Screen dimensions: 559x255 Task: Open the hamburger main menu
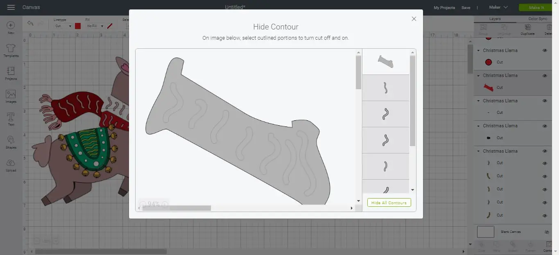11,7
